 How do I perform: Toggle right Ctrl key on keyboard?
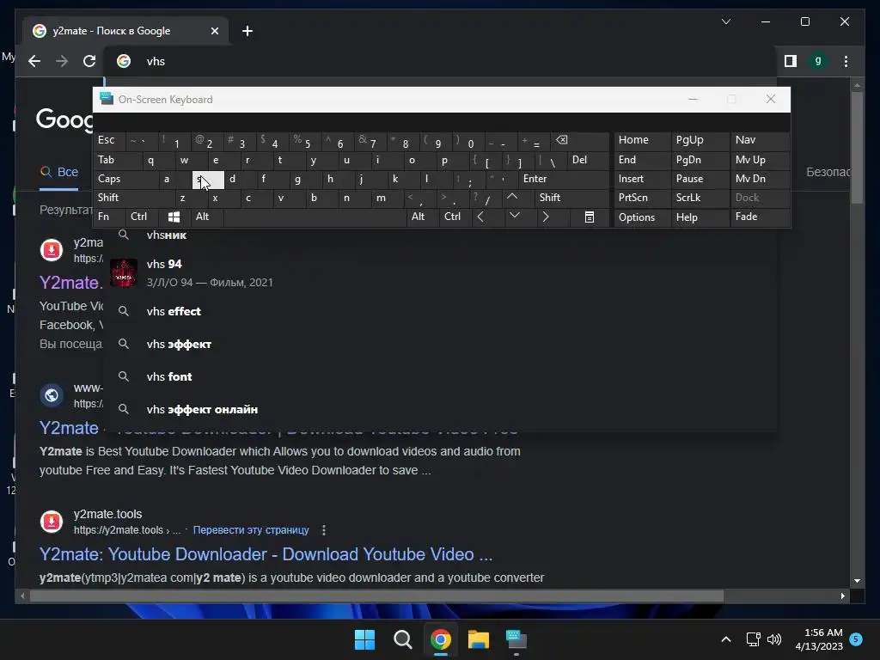point(455,217)
